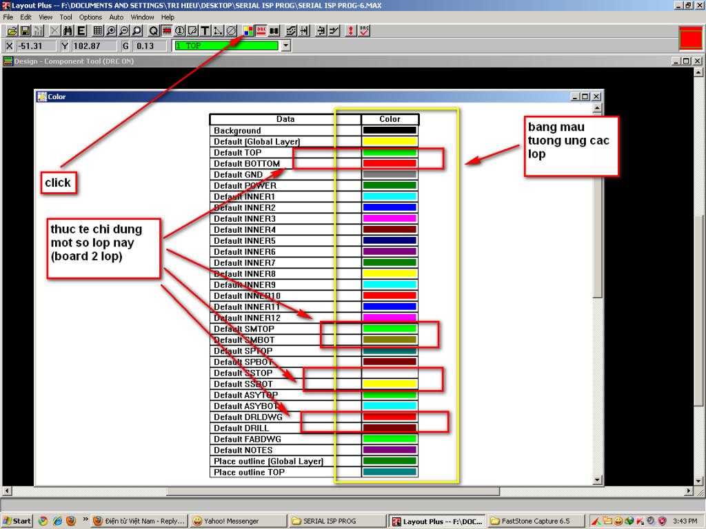Select the Zoom In magnifier icon

click(x=111, y=30)
